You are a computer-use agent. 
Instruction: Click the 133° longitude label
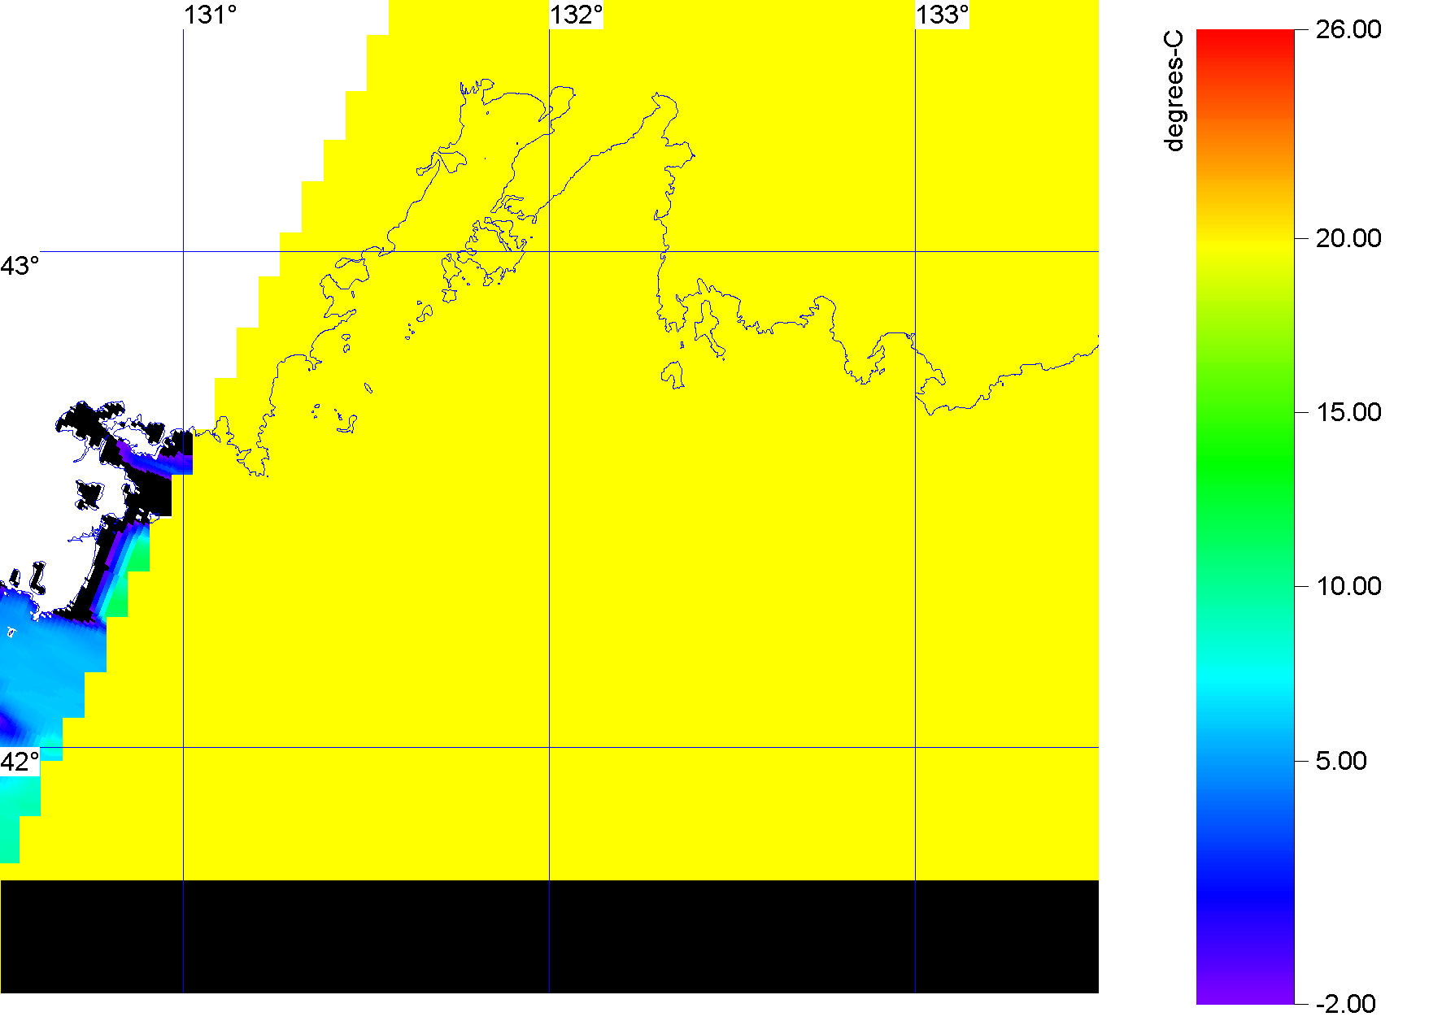click(943, 15)
